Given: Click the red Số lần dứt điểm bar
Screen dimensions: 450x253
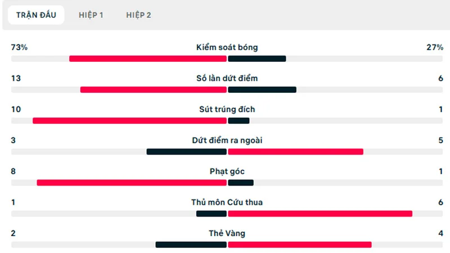Looking at the screenshot, I should pyautogui.click(x=154, y=89).
